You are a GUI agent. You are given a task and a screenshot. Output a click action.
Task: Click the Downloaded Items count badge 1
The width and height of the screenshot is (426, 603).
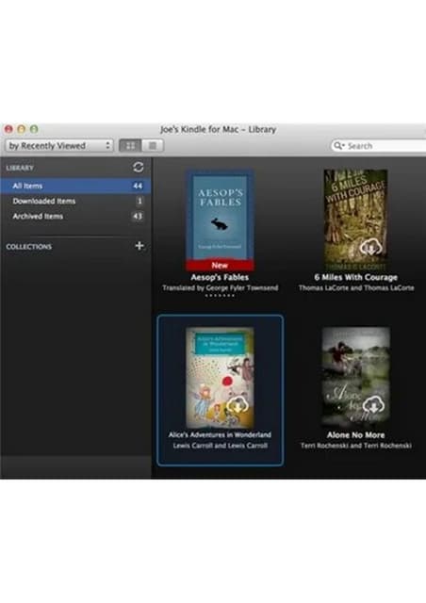(x=139, y=201)
